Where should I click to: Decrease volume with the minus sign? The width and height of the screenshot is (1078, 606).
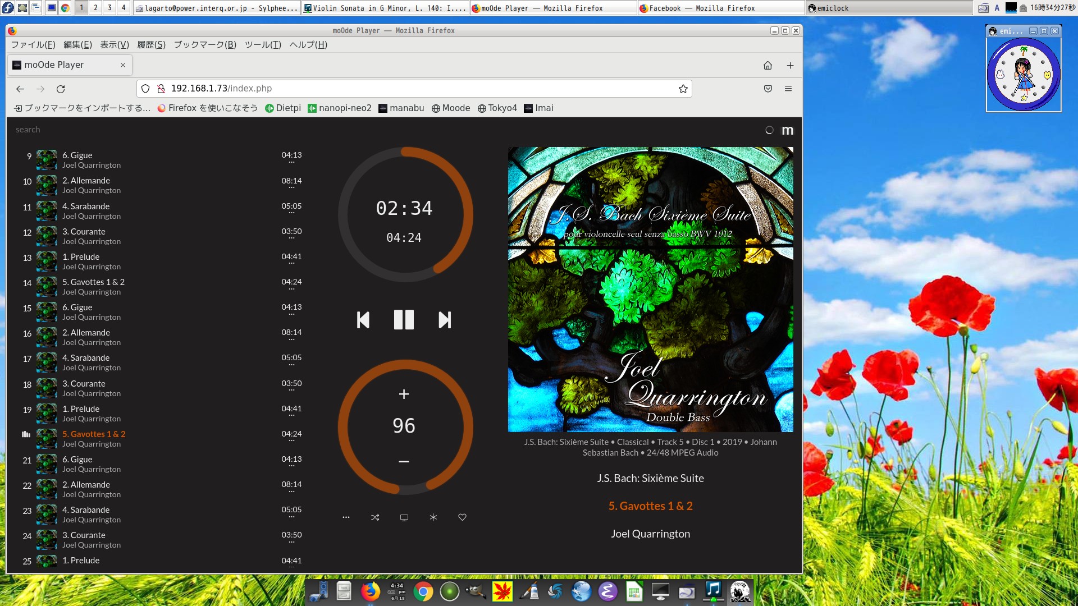click(404, 461)
